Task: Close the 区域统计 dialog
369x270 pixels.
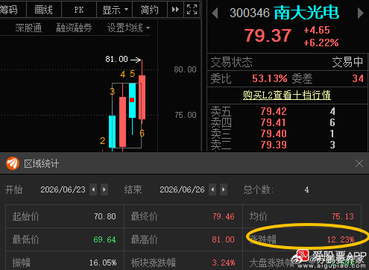Action: (x=359, y=163)
